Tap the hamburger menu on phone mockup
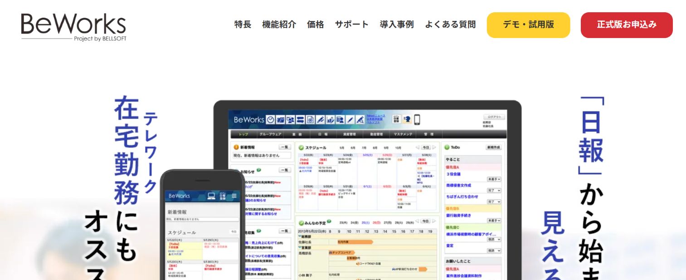 (234, 196)
